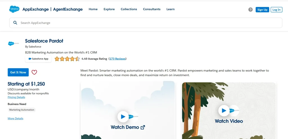The height and width of the screenshot is (139, 288).
Task: Open the Consultants navigation item
Action: tap(152, 9)
